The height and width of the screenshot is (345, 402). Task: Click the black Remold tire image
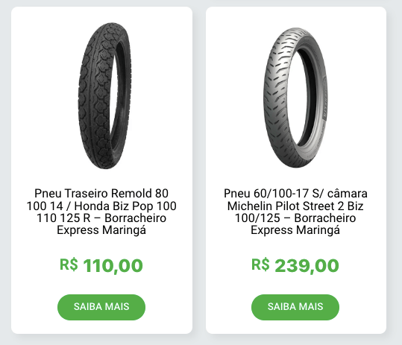[x=104, y=96]
